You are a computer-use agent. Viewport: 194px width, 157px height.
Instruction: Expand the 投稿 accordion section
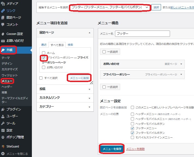65,89
